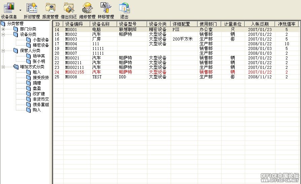Image resolution: width=301 pixels, height=184 pixels.
Task: Select row with code M0004
Action: click(x=176, y=44)
